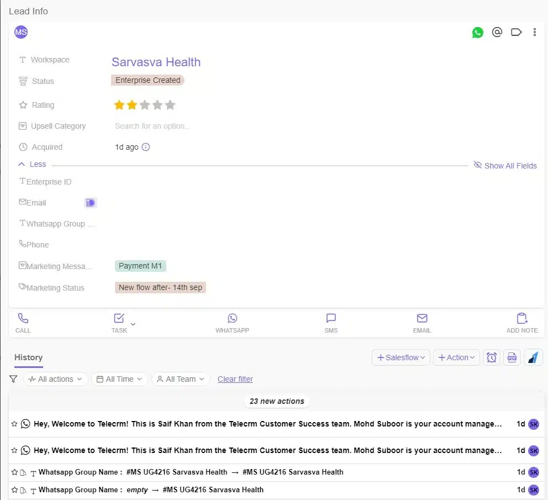Open the three-dot menu in the header
The height and width of the screenshot is (500, 548).
click(534, 32)
